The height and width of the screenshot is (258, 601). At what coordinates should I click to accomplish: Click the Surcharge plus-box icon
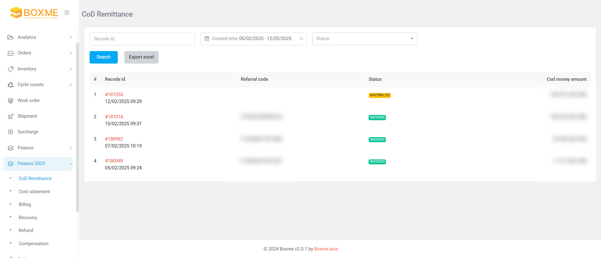tap(11, 132)
